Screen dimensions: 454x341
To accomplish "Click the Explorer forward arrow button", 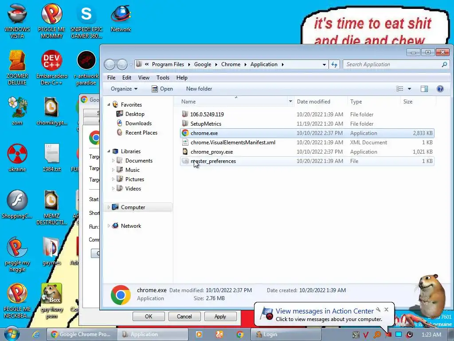I will tap(122, 64).
